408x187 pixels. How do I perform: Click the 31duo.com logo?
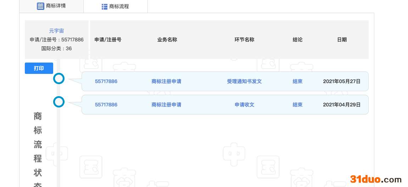[376, 179]
